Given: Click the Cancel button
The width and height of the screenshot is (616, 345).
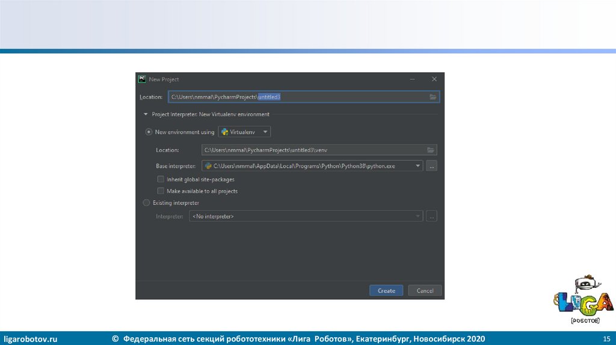Looking at the screenshot, I should [425, 291].
